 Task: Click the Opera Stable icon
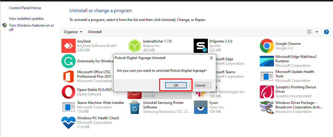pyautogui.click(x=68, y=92)
